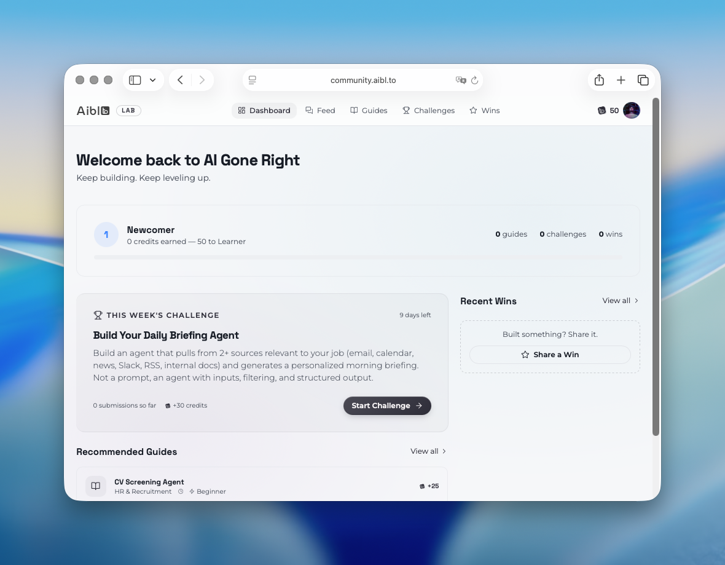
Task: Open the Share icon in Safari toolbar
Action: pos(599,80)
